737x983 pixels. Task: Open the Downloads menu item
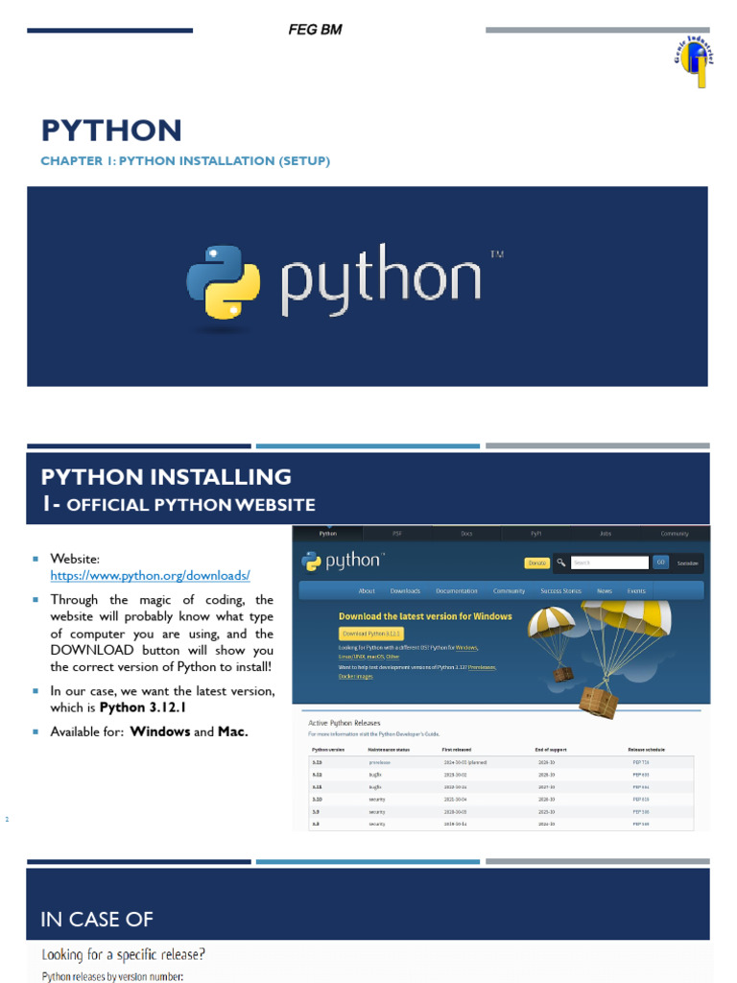click(x=405, y=590)
